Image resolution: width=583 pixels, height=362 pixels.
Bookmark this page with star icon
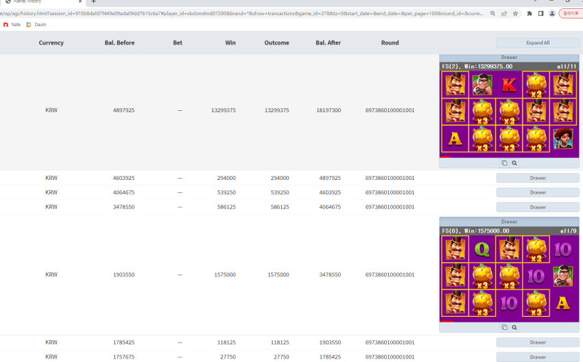[515, 14]
